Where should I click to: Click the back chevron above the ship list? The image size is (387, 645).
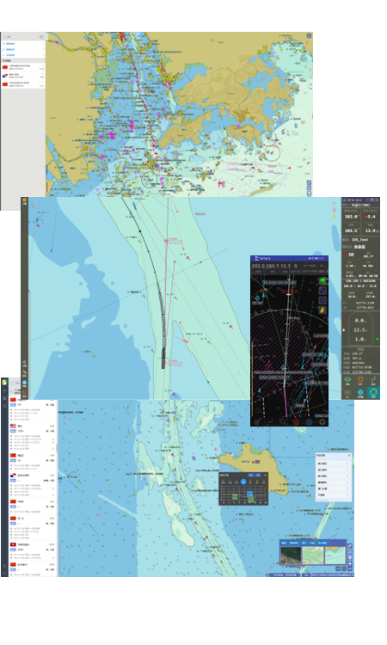tap(12, 392)
